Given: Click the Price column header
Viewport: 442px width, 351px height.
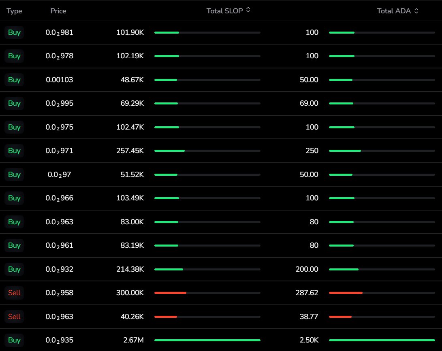Looking at the screenshot, I should [x=58, y=11].
